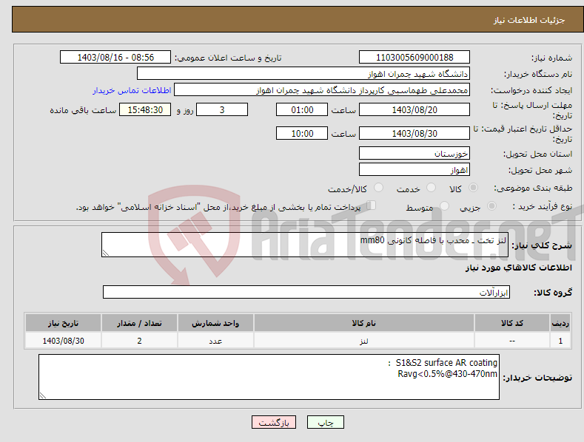Click the remaining days field showing 3
The height and width of the screenshot is (442, 584).
point(222,109)
